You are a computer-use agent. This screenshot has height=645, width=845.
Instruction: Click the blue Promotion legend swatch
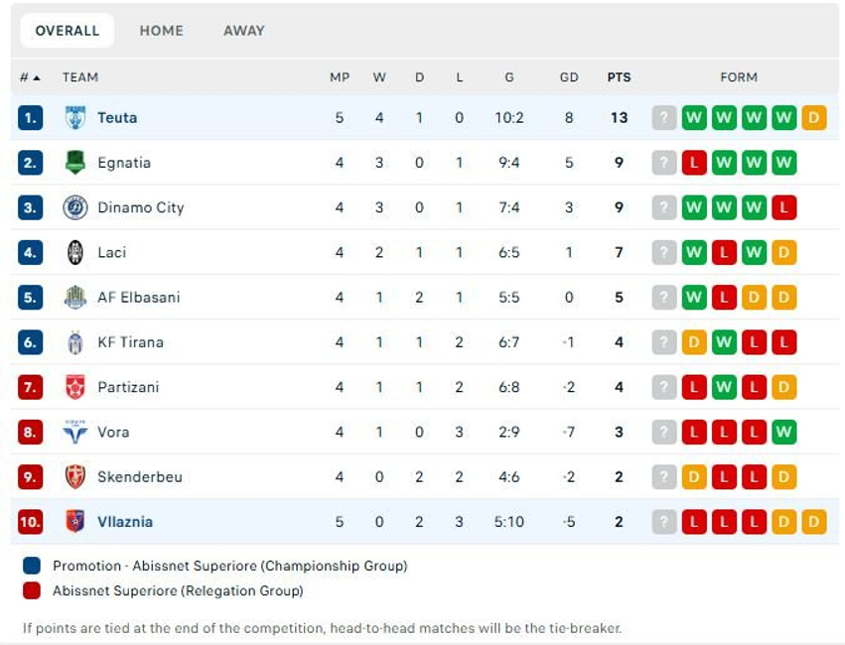[32, 566]
